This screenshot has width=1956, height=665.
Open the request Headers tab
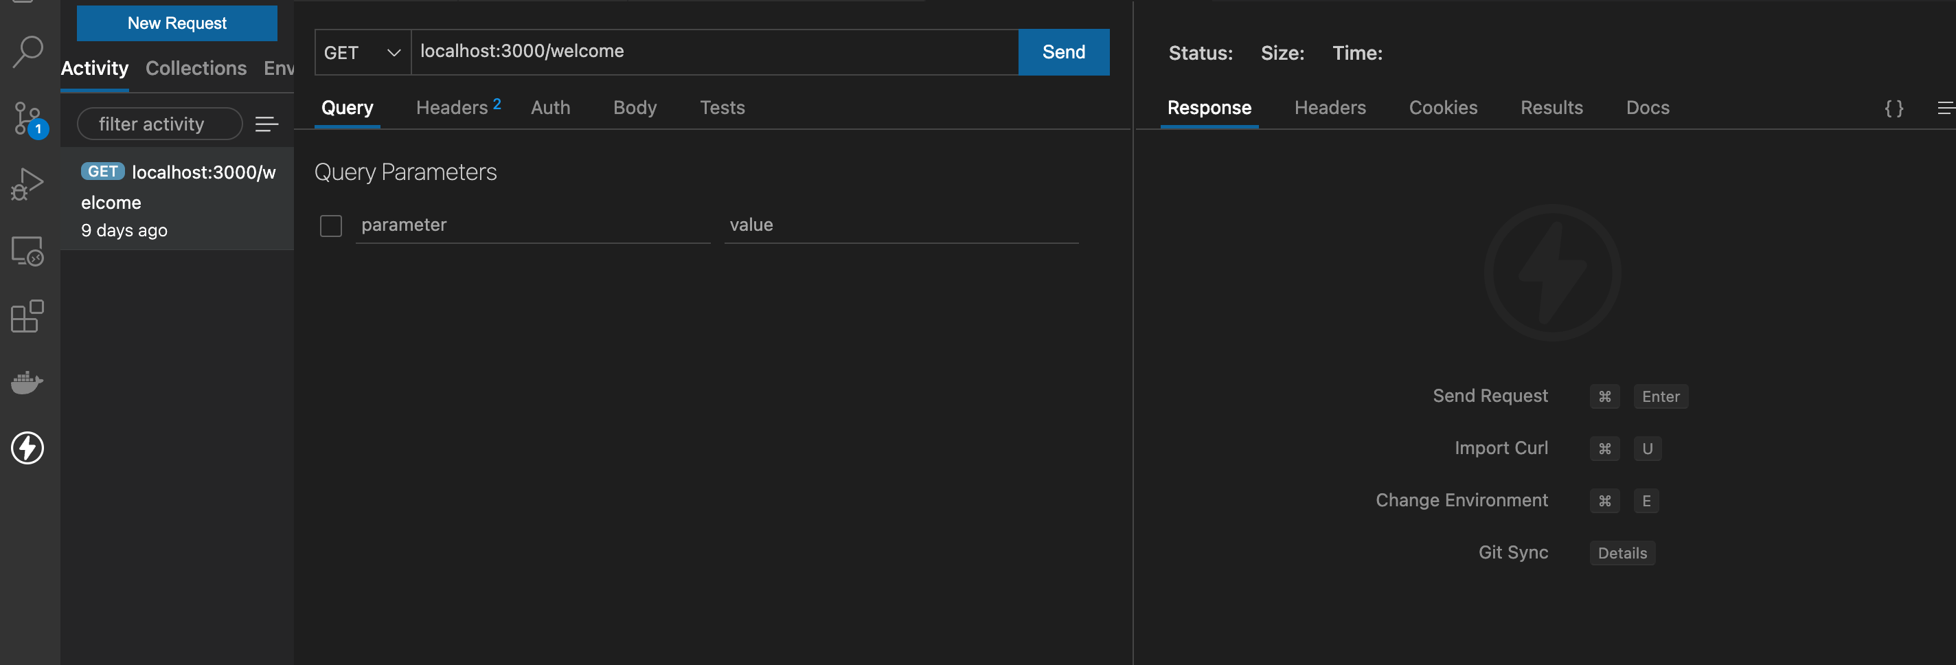tap(458, 108)
